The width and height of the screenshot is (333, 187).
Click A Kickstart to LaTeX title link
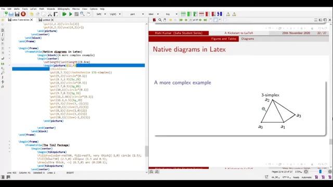(x=239, y=33)
